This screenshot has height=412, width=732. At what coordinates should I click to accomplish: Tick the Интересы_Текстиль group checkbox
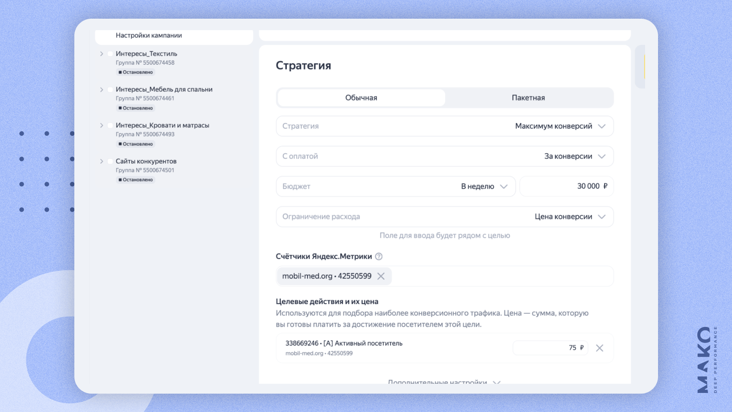(110, 54)
